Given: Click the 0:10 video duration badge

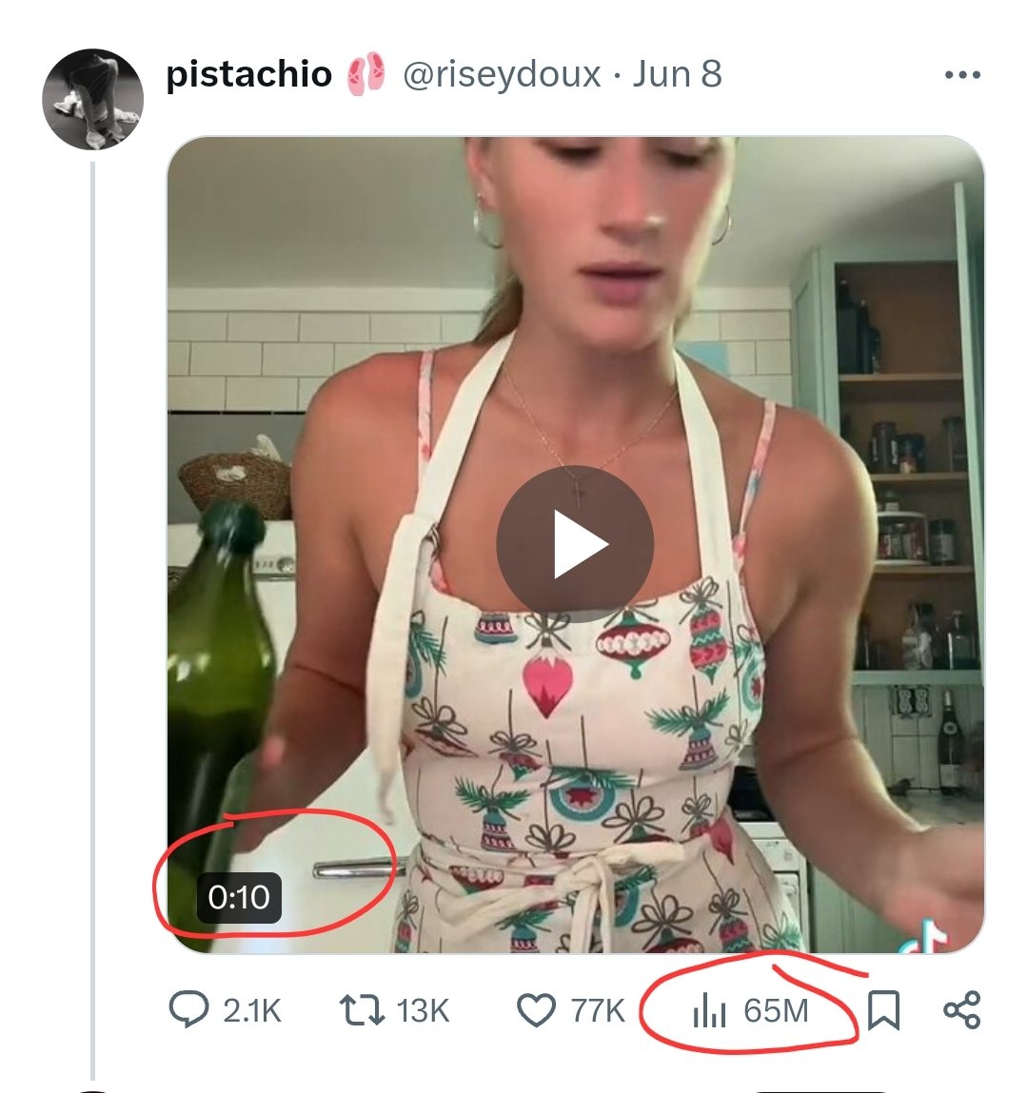Looking at the screenshot, I should pos(239,898).
